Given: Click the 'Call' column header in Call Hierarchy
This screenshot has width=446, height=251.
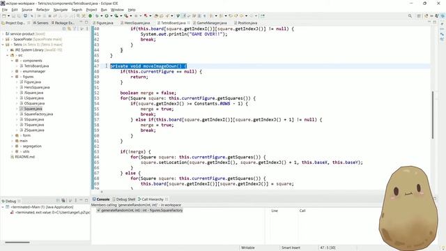Looking at the screenshot, I should (x=302, y=211).
